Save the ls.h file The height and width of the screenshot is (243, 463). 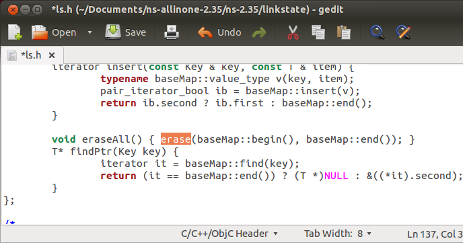125,32
